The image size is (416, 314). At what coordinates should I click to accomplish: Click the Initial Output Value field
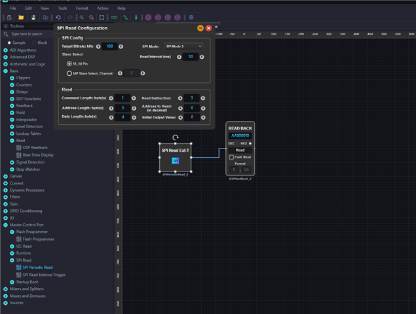click(192, 117)
